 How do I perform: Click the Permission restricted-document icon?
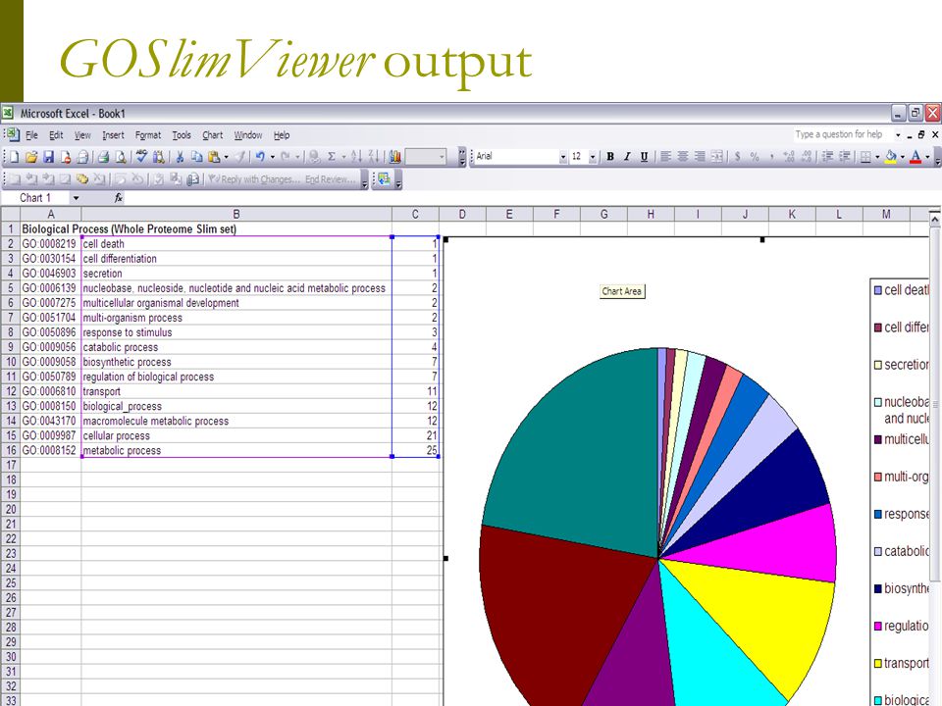tap(66, 157)
